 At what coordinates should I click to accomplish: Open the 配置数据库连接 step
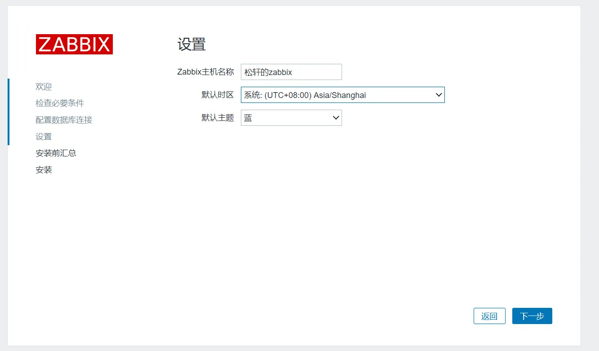(x=64, y=120)
